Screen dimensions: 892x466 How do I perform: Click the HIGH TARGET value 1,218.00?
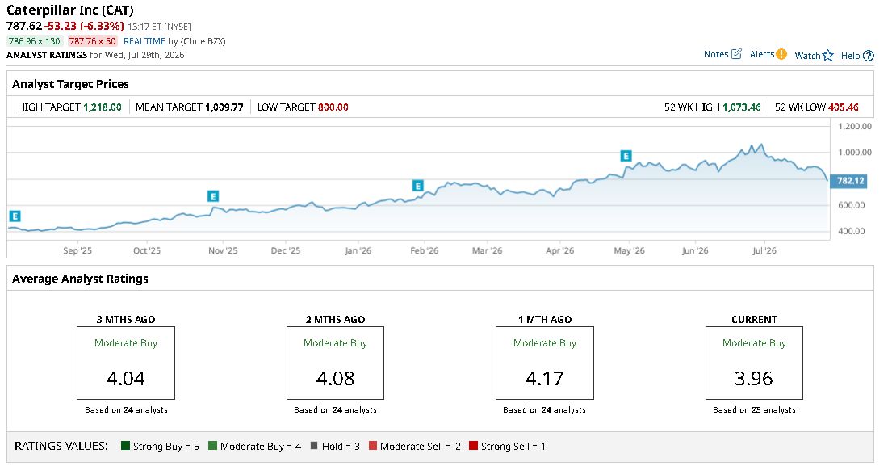click(x=103, y=107)
